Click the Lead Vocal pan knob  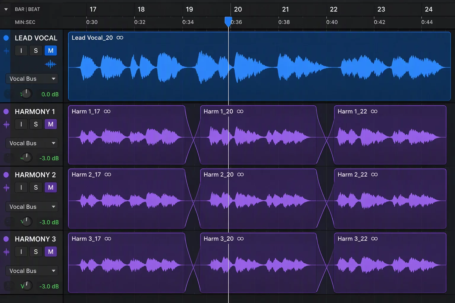click(x=26, y=94)
